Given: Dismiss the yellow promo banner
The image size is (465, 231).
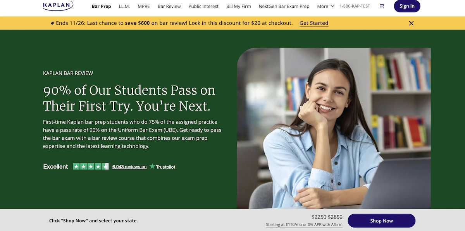Looking at the screenshot, I should [x=412, y=23].
